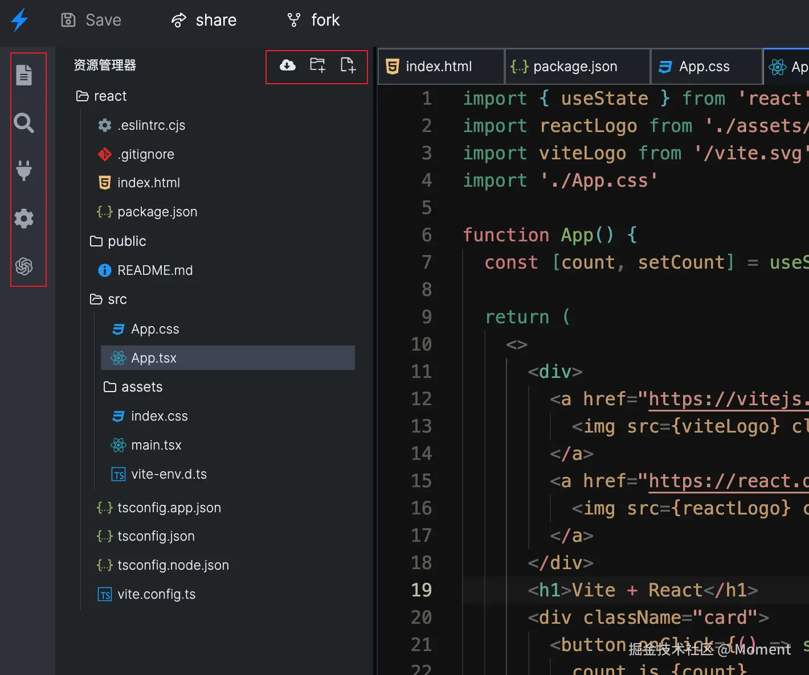Screen dimensions: 809x675
Task: Click the react link on line 15
Action: click(729, 481)
